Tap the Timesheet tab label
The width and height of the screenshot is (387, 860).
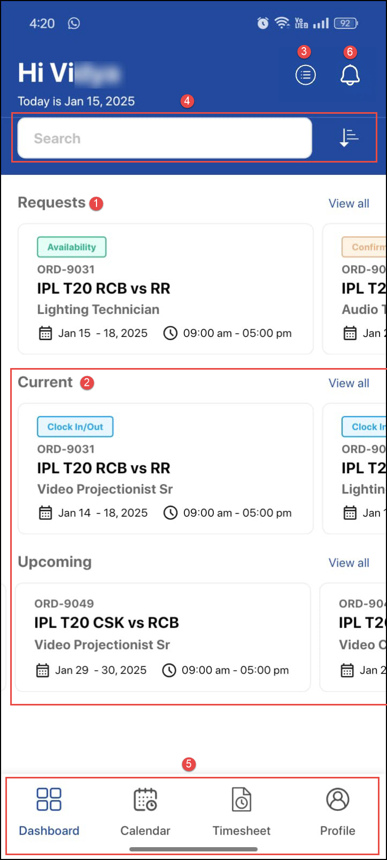[x=241, y=830]
